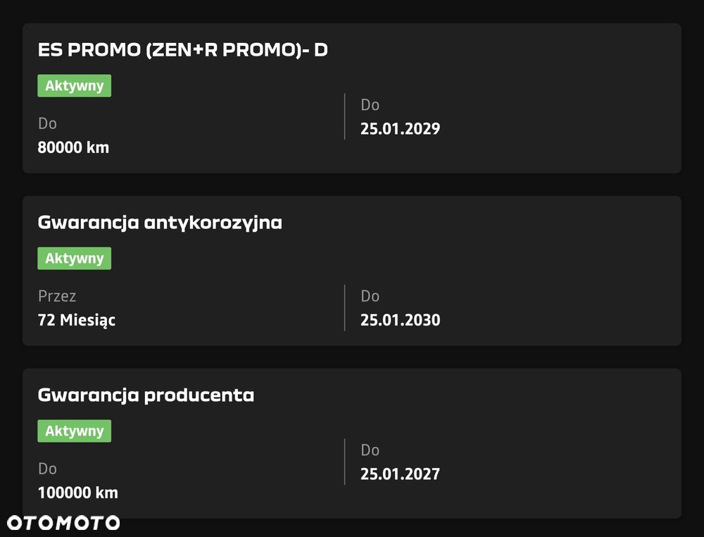
Task: Select the 25.01.2029 expiry date
Action: (x=400, y=129)
